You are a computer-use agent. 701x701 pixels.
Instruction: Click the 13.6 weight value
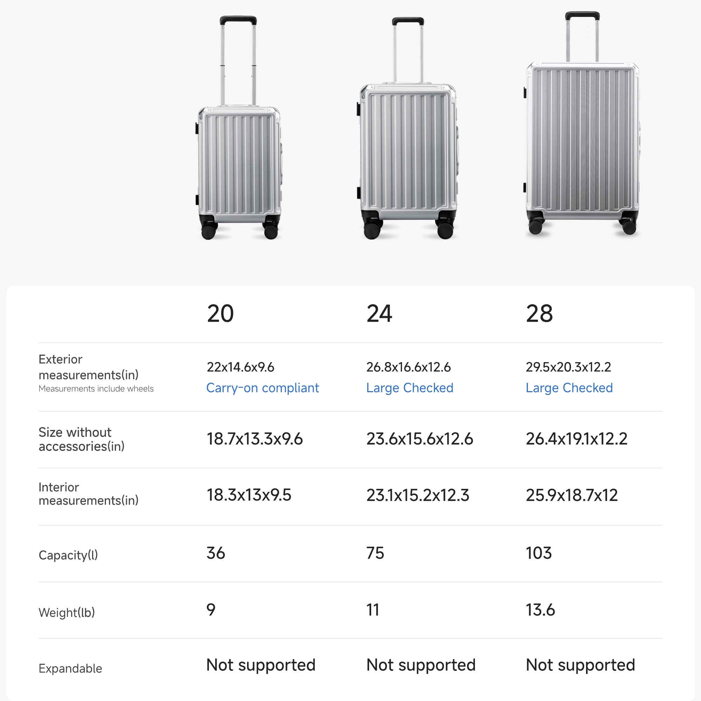pyautogui.click(x=540, y=610)
